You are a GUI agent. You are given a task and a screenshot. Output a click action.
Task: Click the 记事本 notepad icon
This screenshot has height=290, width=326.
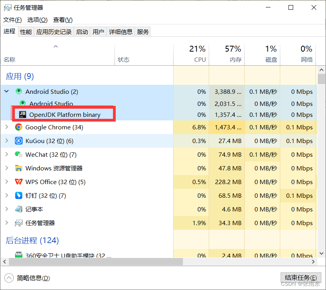pyautogui.click(x=19, y=209)
